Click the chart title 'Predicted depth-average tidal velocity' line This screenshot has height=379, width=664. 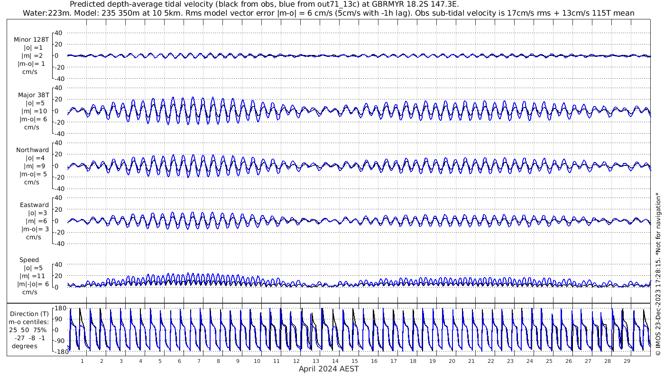(264, 4)
